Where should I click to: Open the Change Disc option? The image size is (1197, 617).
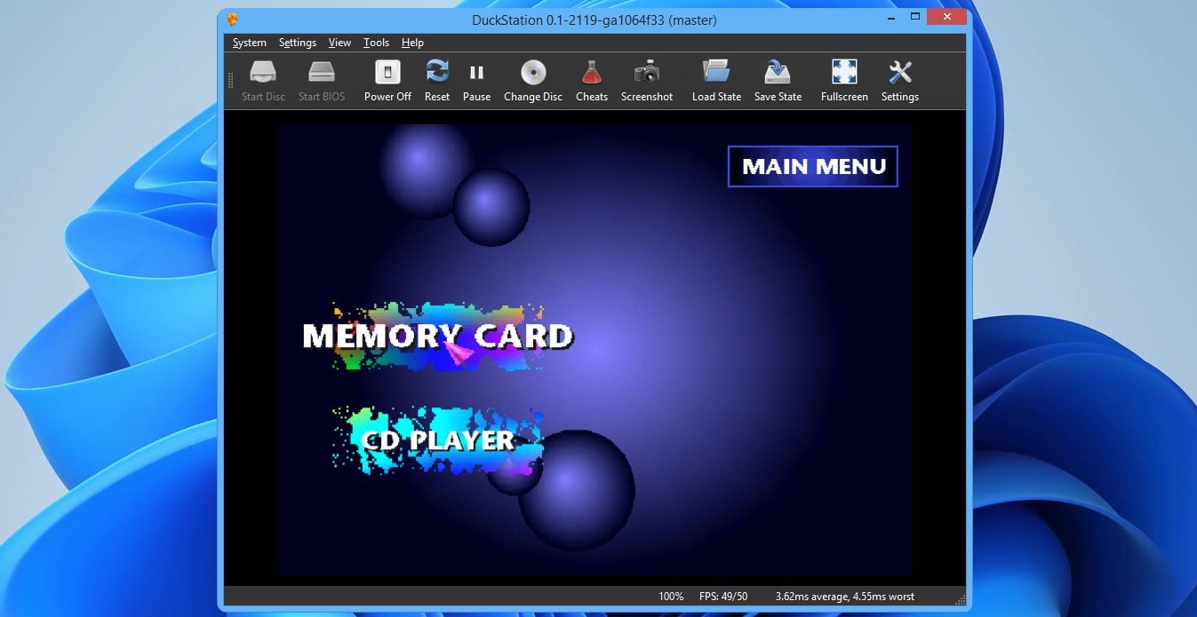[x=533, y=81]
